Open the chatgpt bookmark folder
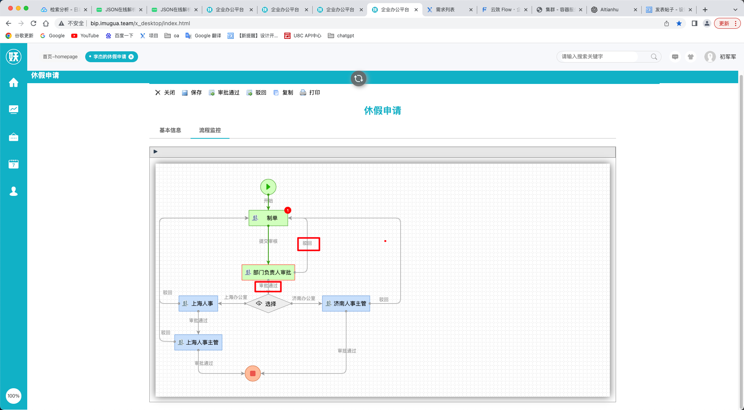 (341, 36)
